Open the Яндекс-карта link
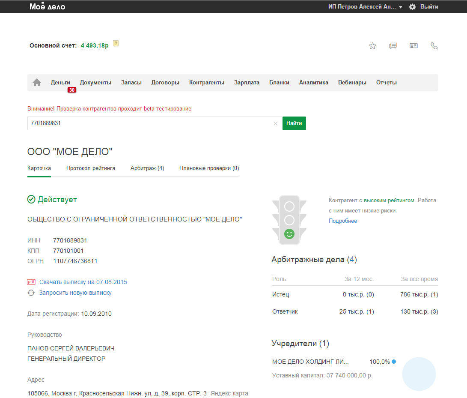This screenshot has height=398, width=467. point(229,394)
